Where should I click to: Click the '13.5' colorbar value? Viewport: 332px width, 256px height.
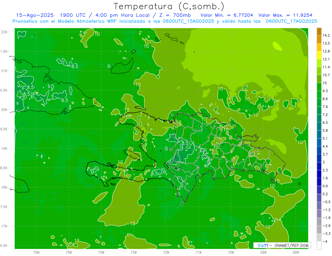point(326,43)
